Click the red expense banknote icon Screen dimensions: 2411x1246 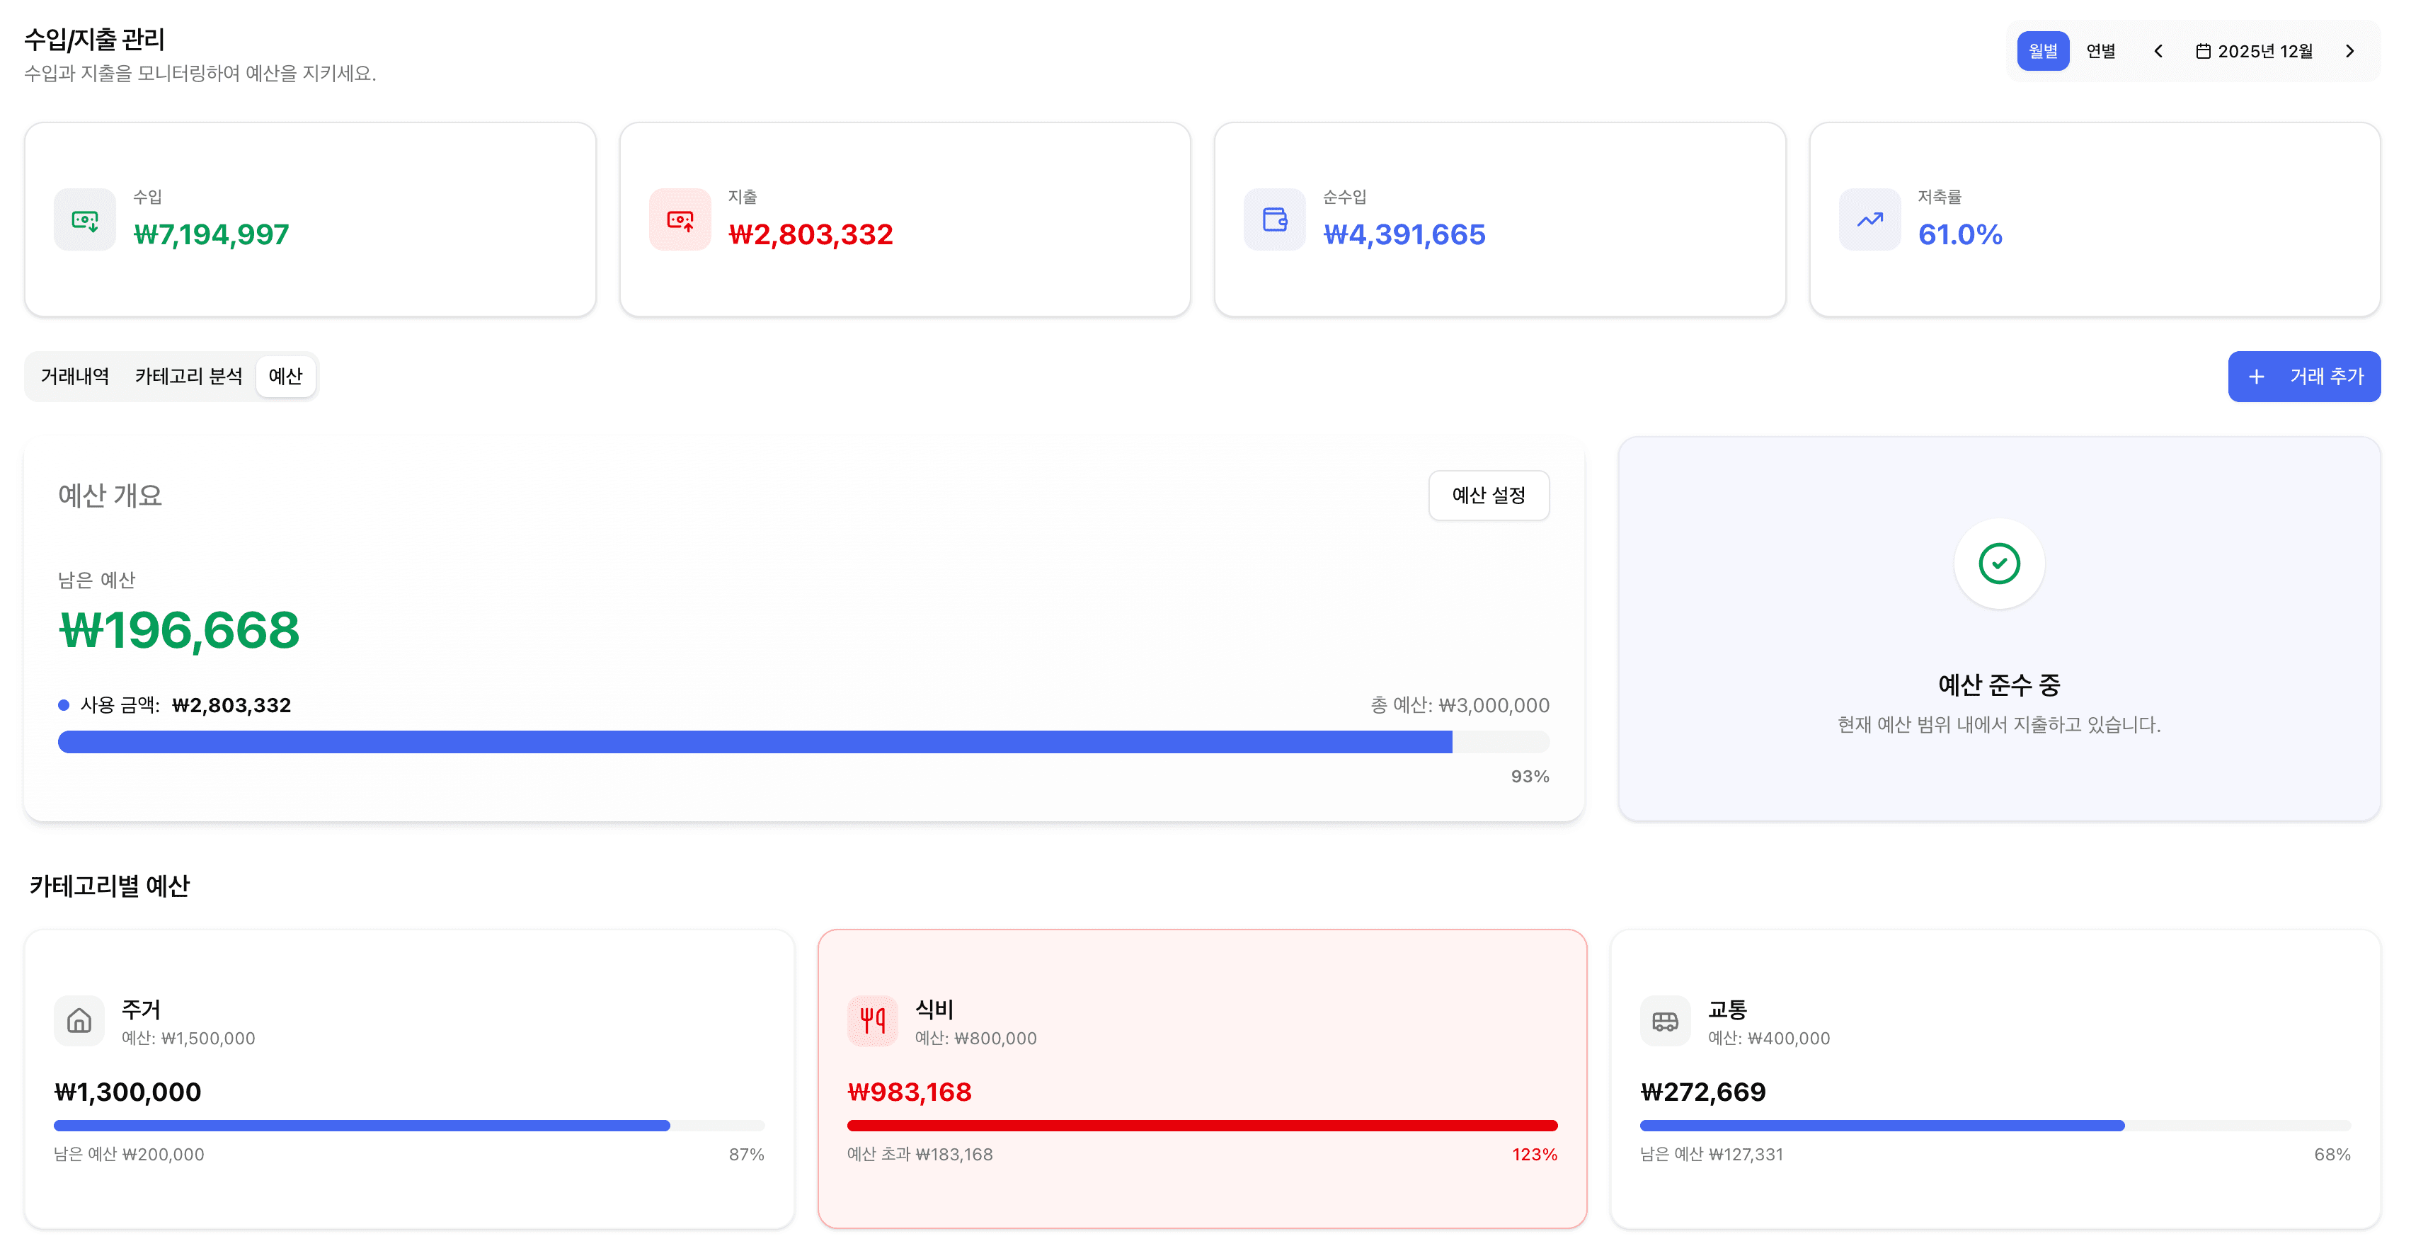pos(680,220)
